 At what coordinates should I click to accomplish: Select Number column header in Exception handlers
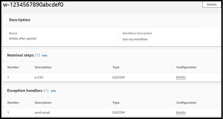(x=13, y=103)
